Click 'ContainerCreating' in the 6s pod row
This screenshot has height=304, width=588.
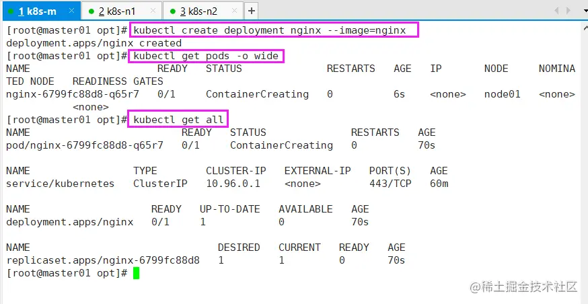[257, 94]
